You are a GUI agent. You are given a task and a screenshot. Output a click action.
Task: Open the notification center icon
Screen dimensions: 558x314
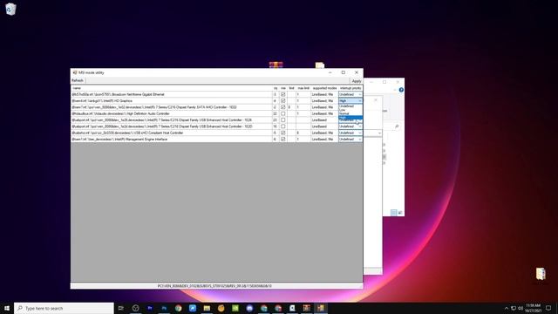click(x=548, y=308)
